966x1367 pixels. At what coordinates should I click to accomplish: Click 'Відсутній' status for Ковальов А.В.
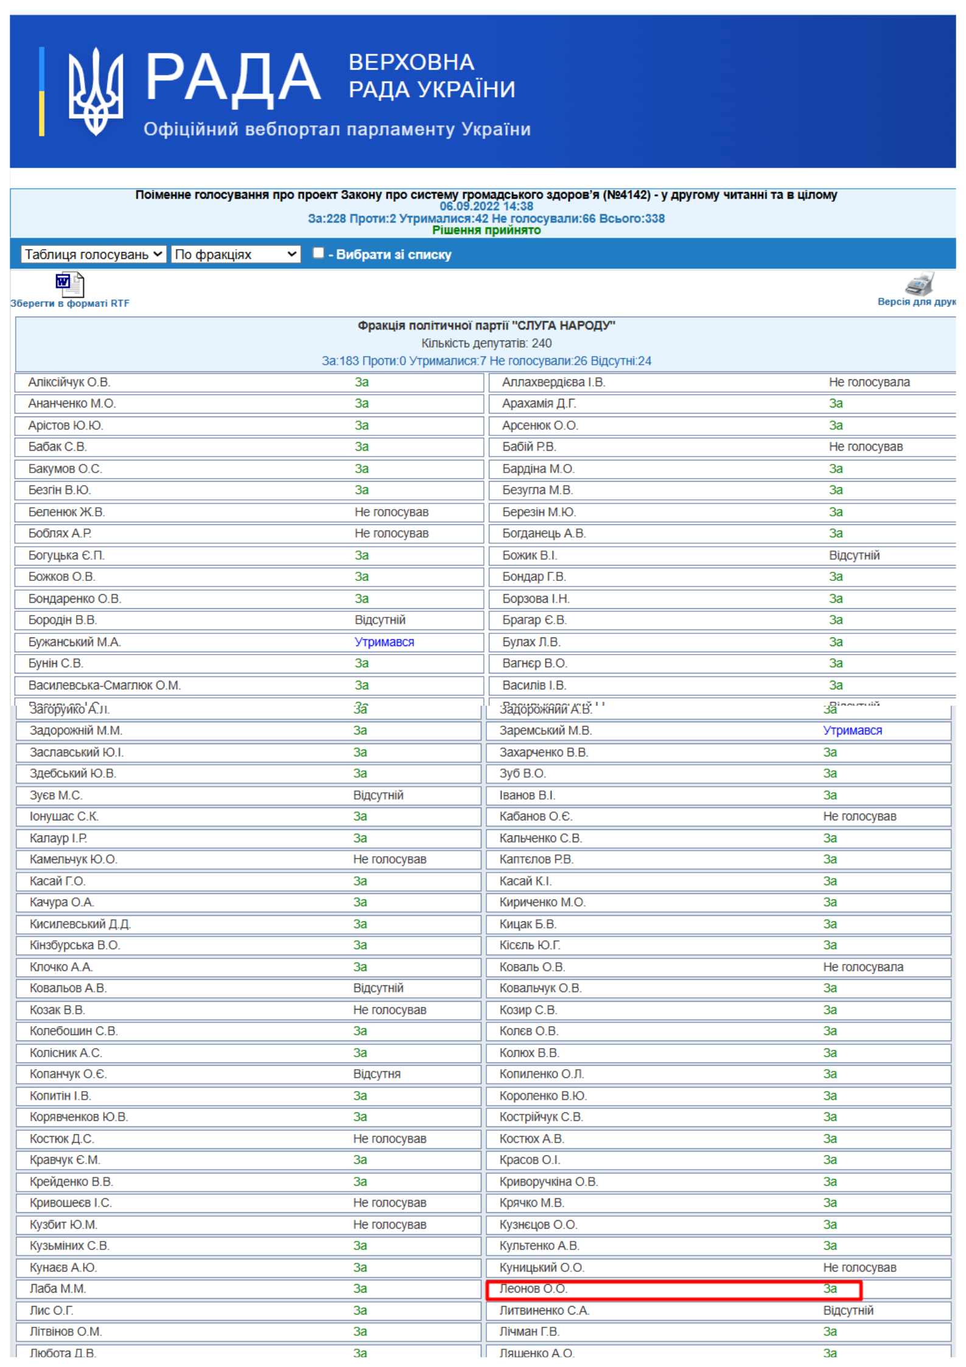[378, 988]
